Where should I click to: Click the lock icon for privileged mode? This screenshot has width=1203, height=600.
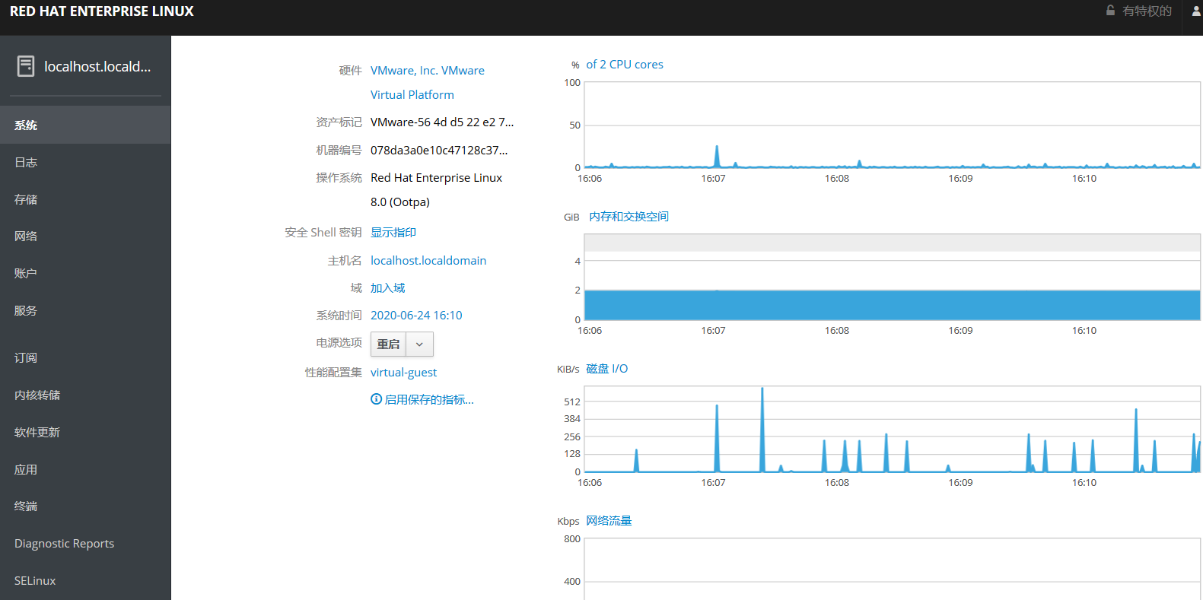pos(1110,11)
